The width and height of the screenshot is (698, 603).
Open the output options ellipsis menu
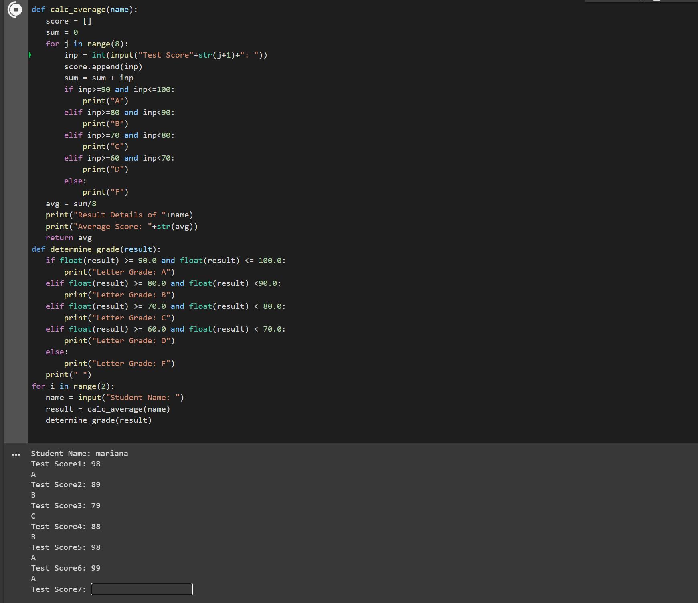pos(16,454)
